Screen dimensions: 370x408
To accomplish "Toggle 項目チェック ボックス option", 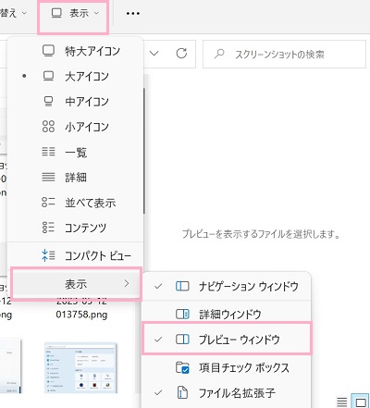I will [227, 367].
